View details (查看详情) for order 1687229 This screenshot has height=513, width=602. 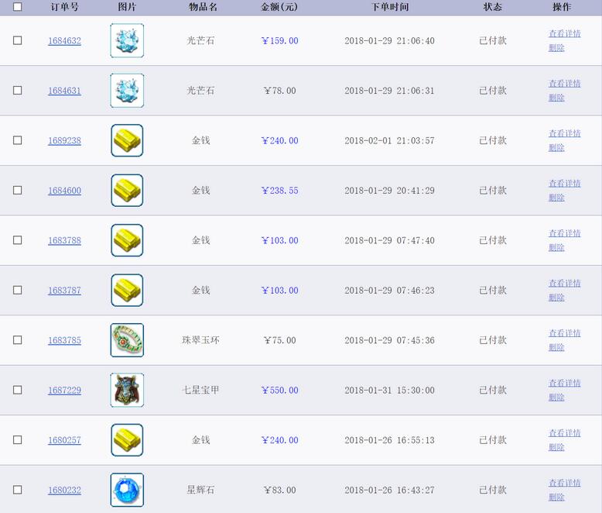(x=564, y=383)
